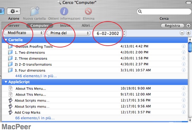Image resolution: width=192 pixels, height=131 pixels.
Task: Select the 2. Three dimensions folder
Action: (x=95, y=58)
